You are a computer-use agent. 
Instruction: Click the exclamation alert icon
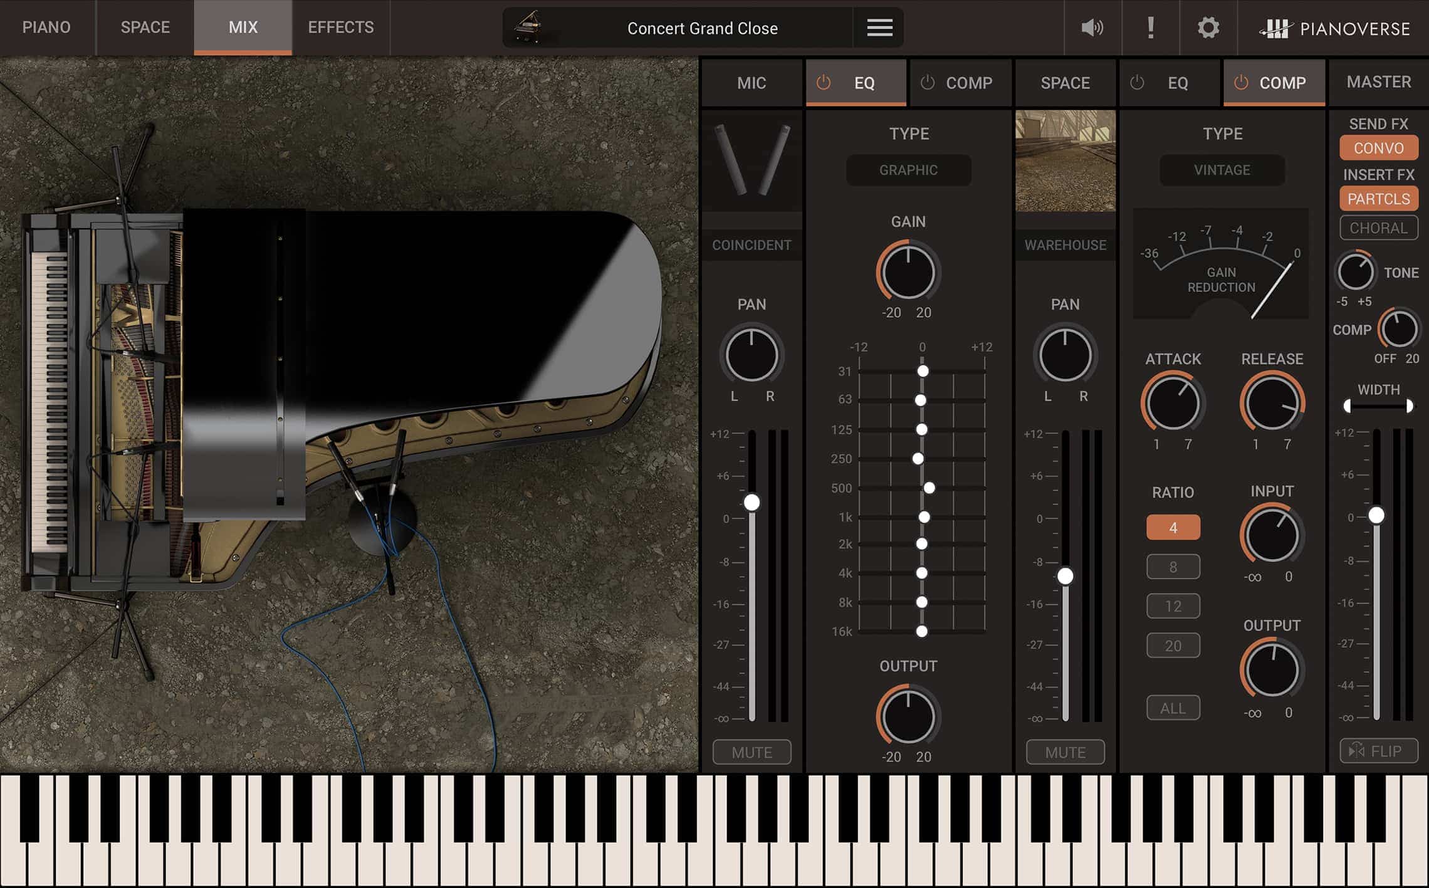tap(1150, 28)
